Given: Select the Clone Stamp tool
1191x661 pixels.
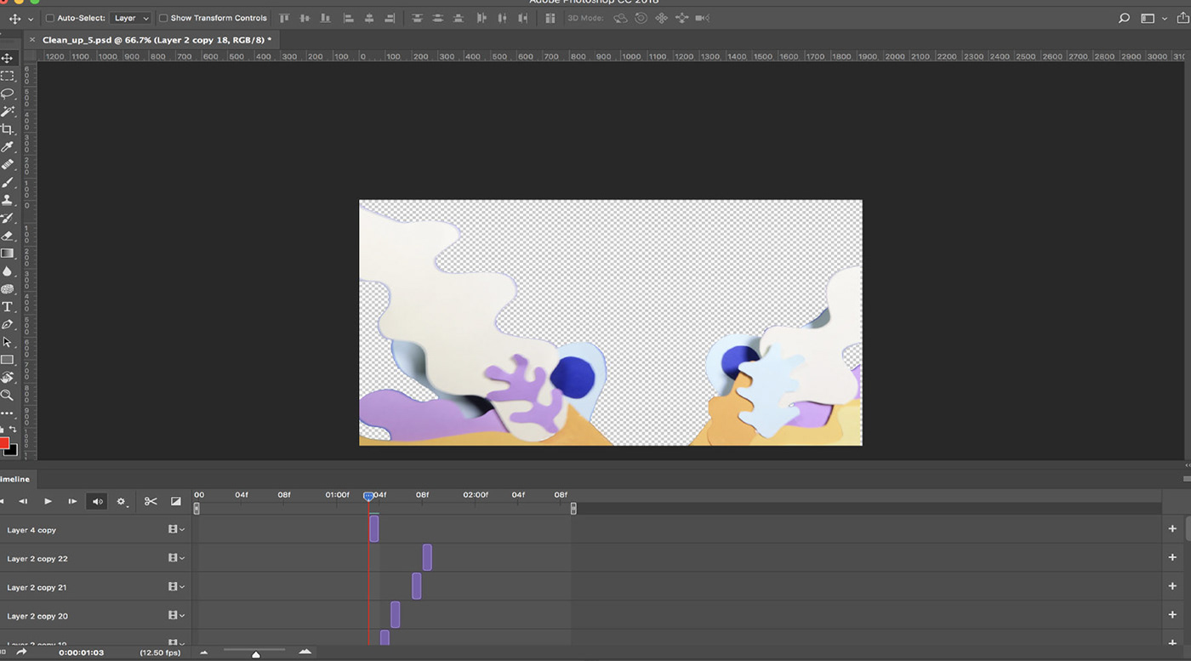Looking at the screenshot, I should tap(7, 200).
